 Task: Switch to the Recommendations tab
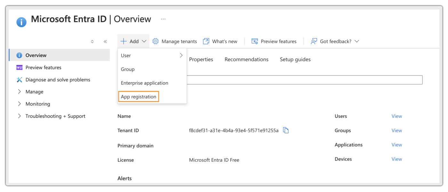[x=246, y=59]
